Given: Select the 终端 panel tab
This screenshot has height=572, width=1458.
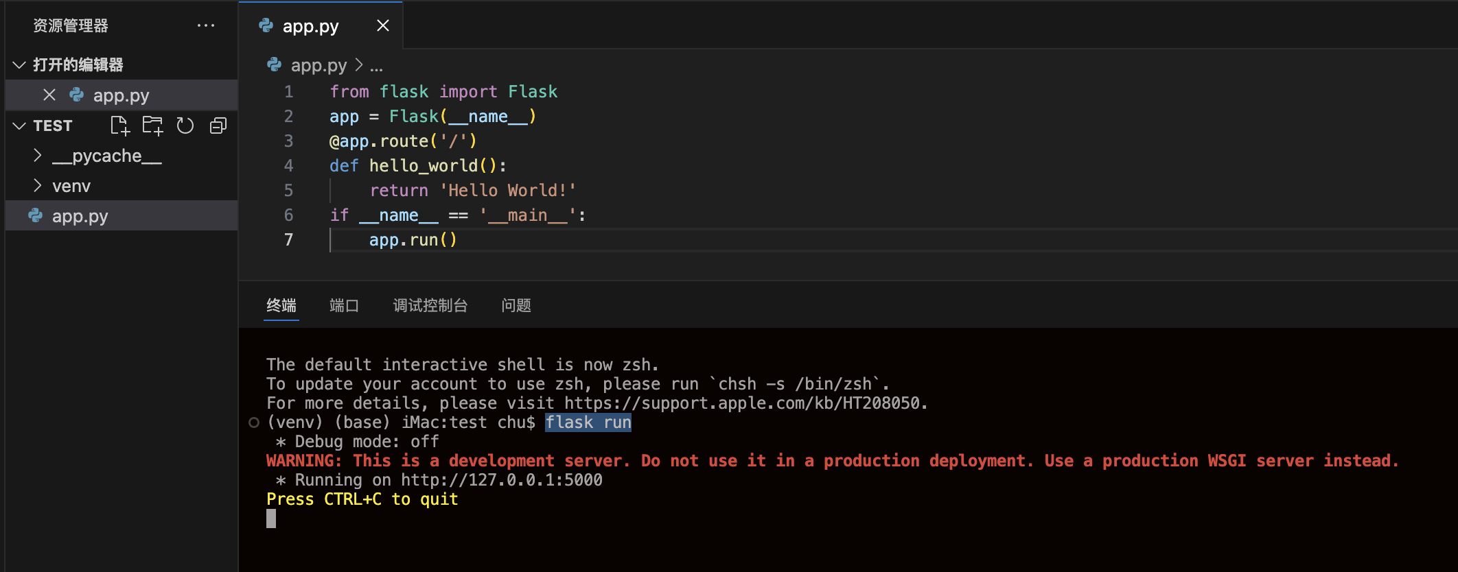Looking at the screenshot, I should 281,306.
